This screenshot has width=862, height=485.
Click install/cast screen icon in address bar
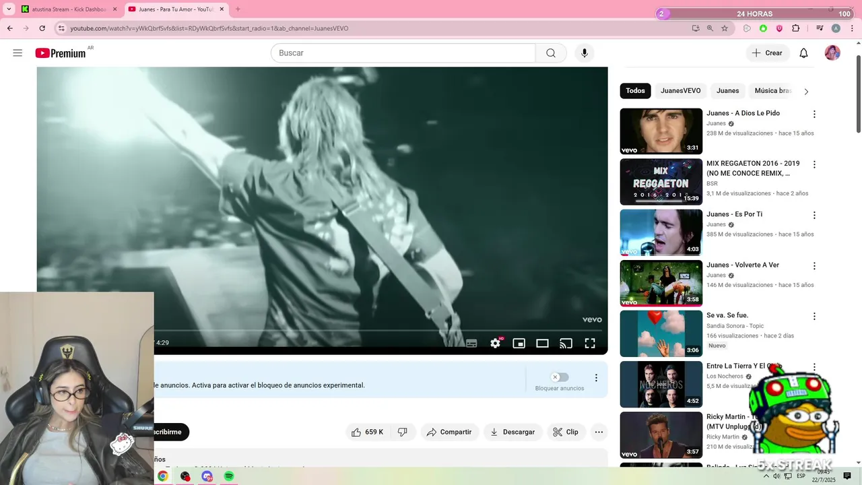pos(696,28)
